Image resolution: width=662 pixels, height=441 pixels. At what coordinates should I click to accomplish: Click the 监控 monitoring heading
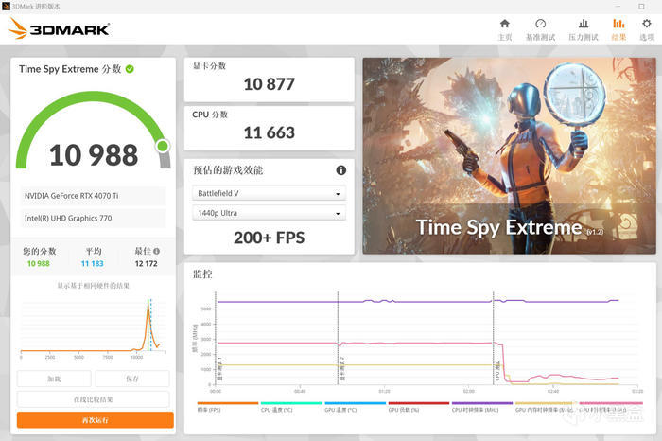tap(202, 274)
